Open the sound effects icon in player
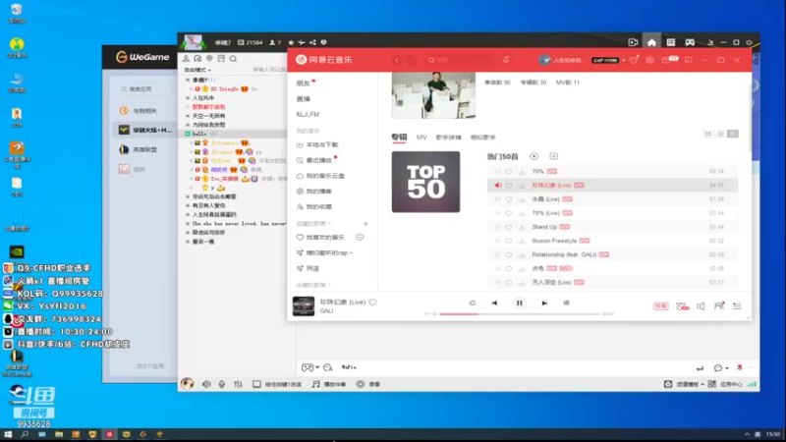 682,305
